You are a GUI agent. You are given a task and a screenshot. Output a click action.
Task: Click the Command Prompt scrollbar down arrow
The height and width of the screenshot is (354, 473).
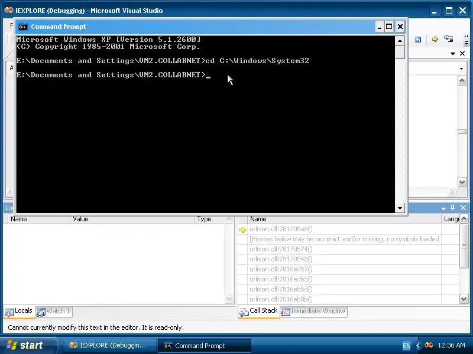coord(400,208)
